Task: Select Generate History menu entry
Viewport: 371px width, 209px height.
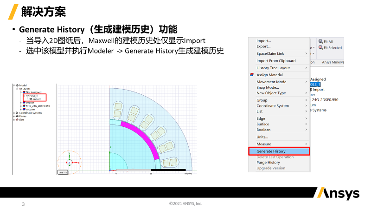Action: tap(279, 151)
